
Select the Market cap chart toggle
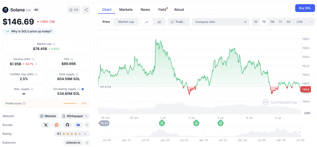[x=126, y=22]
